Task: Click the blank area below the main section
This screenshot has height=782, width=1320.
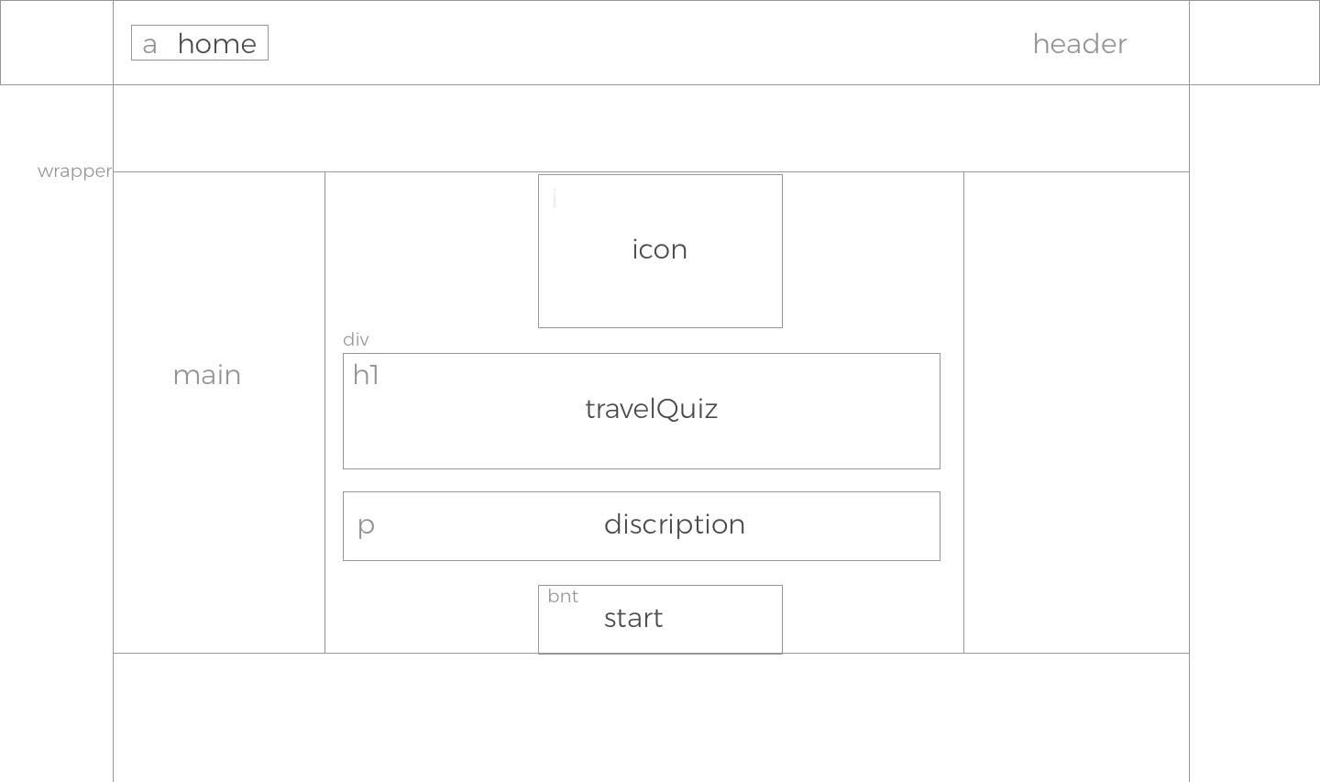Action: (x=651, y=718)
